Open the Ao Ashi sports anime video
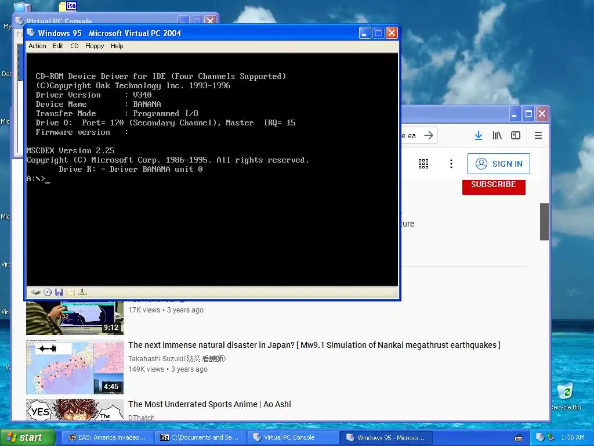The image size is (594, 446). click(209, 404)
